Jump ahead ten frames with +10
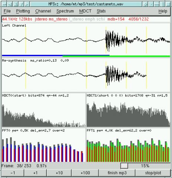Viewport: 172px width, 178px height. tap(59, 173)
